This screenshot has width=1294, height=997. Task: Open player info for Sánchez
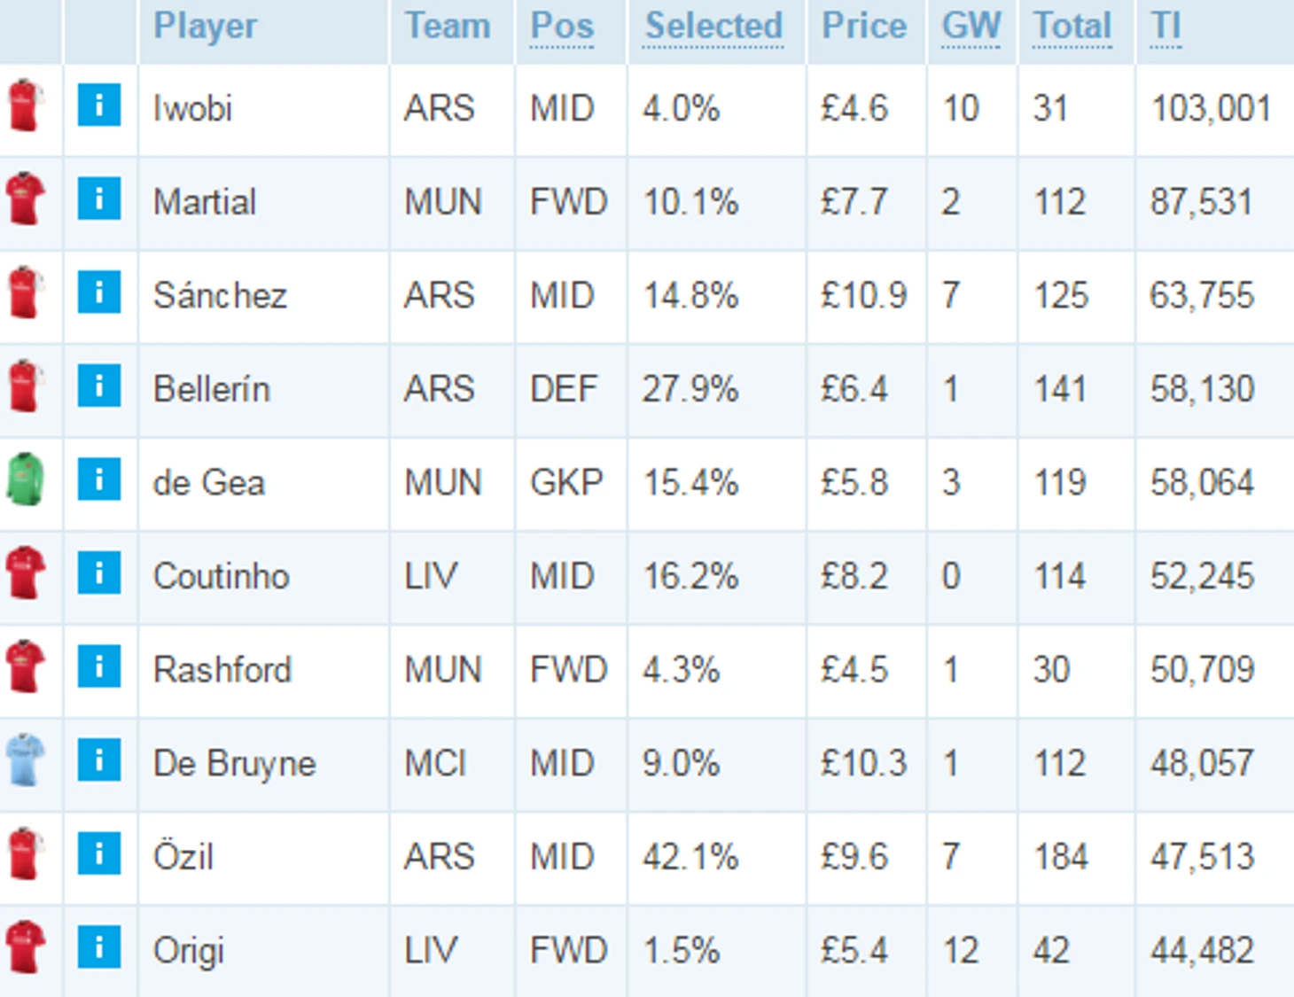[x=99, y=292]
